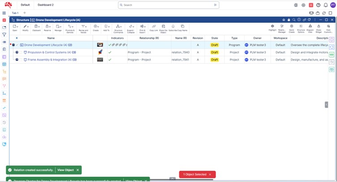Click the Share the Object icon
337x182 pixels.
[163, 28]
